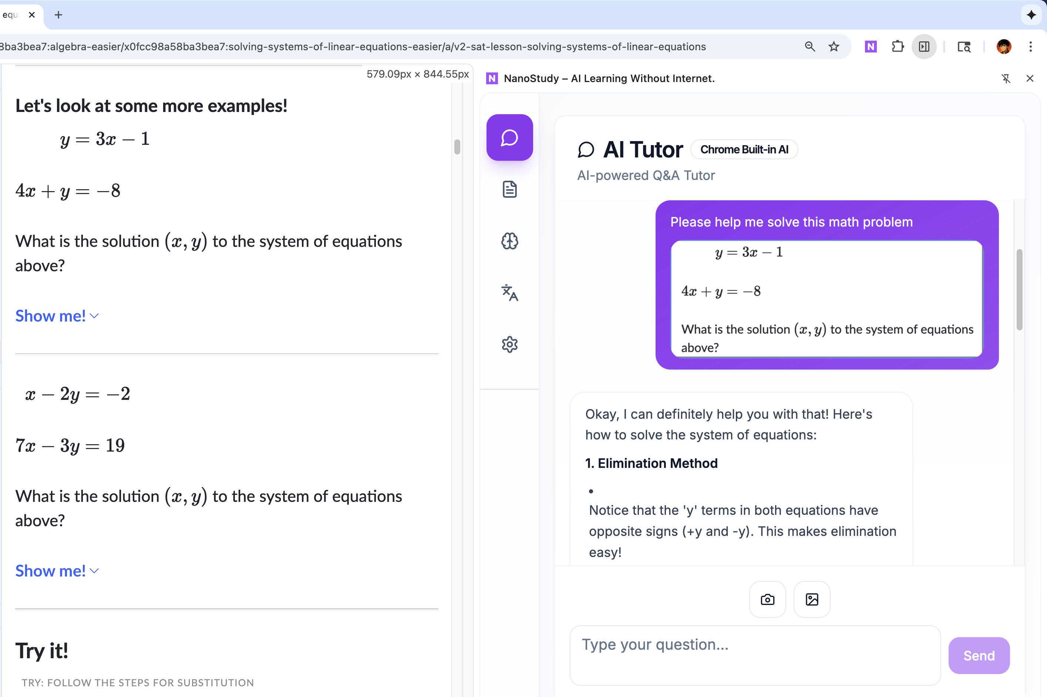1047x697 pixels.
Task: Click the camera screenshot capture button
Action: (767, 599)
